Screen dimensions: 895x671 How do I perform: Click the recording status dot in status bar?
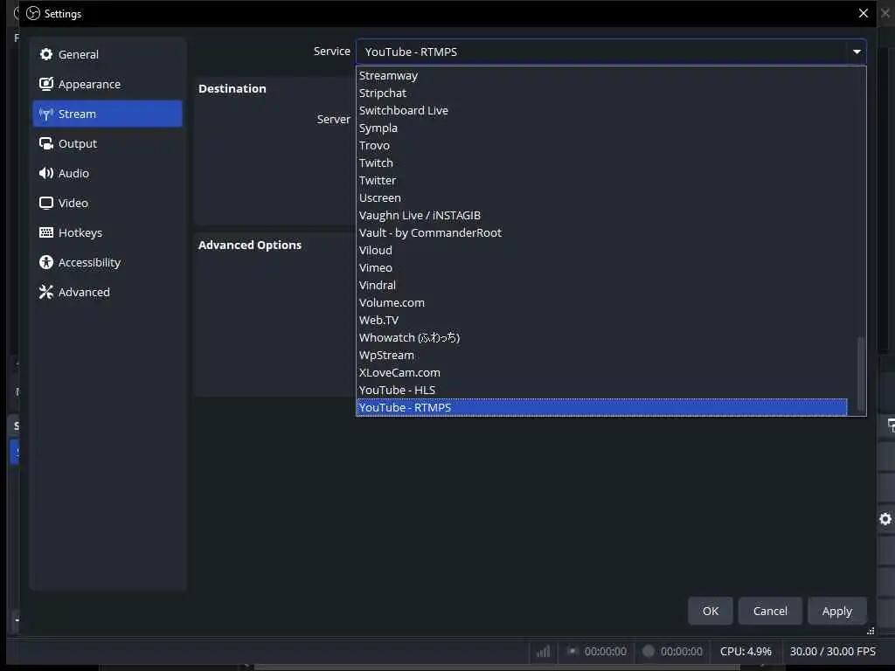(648, 651)
